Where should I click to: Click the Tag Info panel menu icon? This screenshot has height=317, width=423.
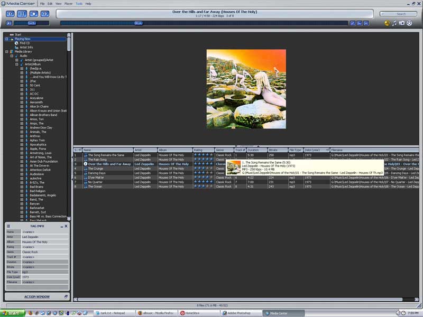pos(8,226)
